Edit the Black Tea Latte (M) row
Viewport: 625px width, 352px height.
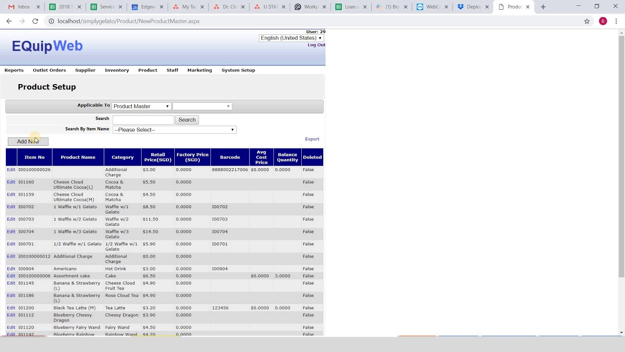[11, 308]
